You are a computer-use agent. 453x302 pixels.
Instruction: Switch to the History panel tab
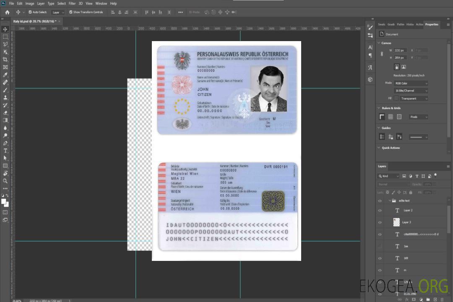pos(410,24)
